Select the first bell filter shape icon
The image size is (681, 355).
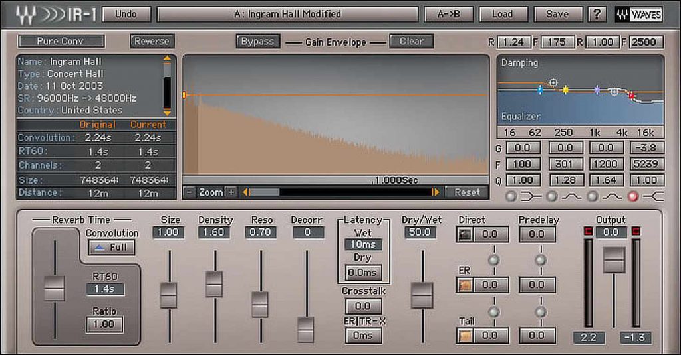[x=571, y=197]
